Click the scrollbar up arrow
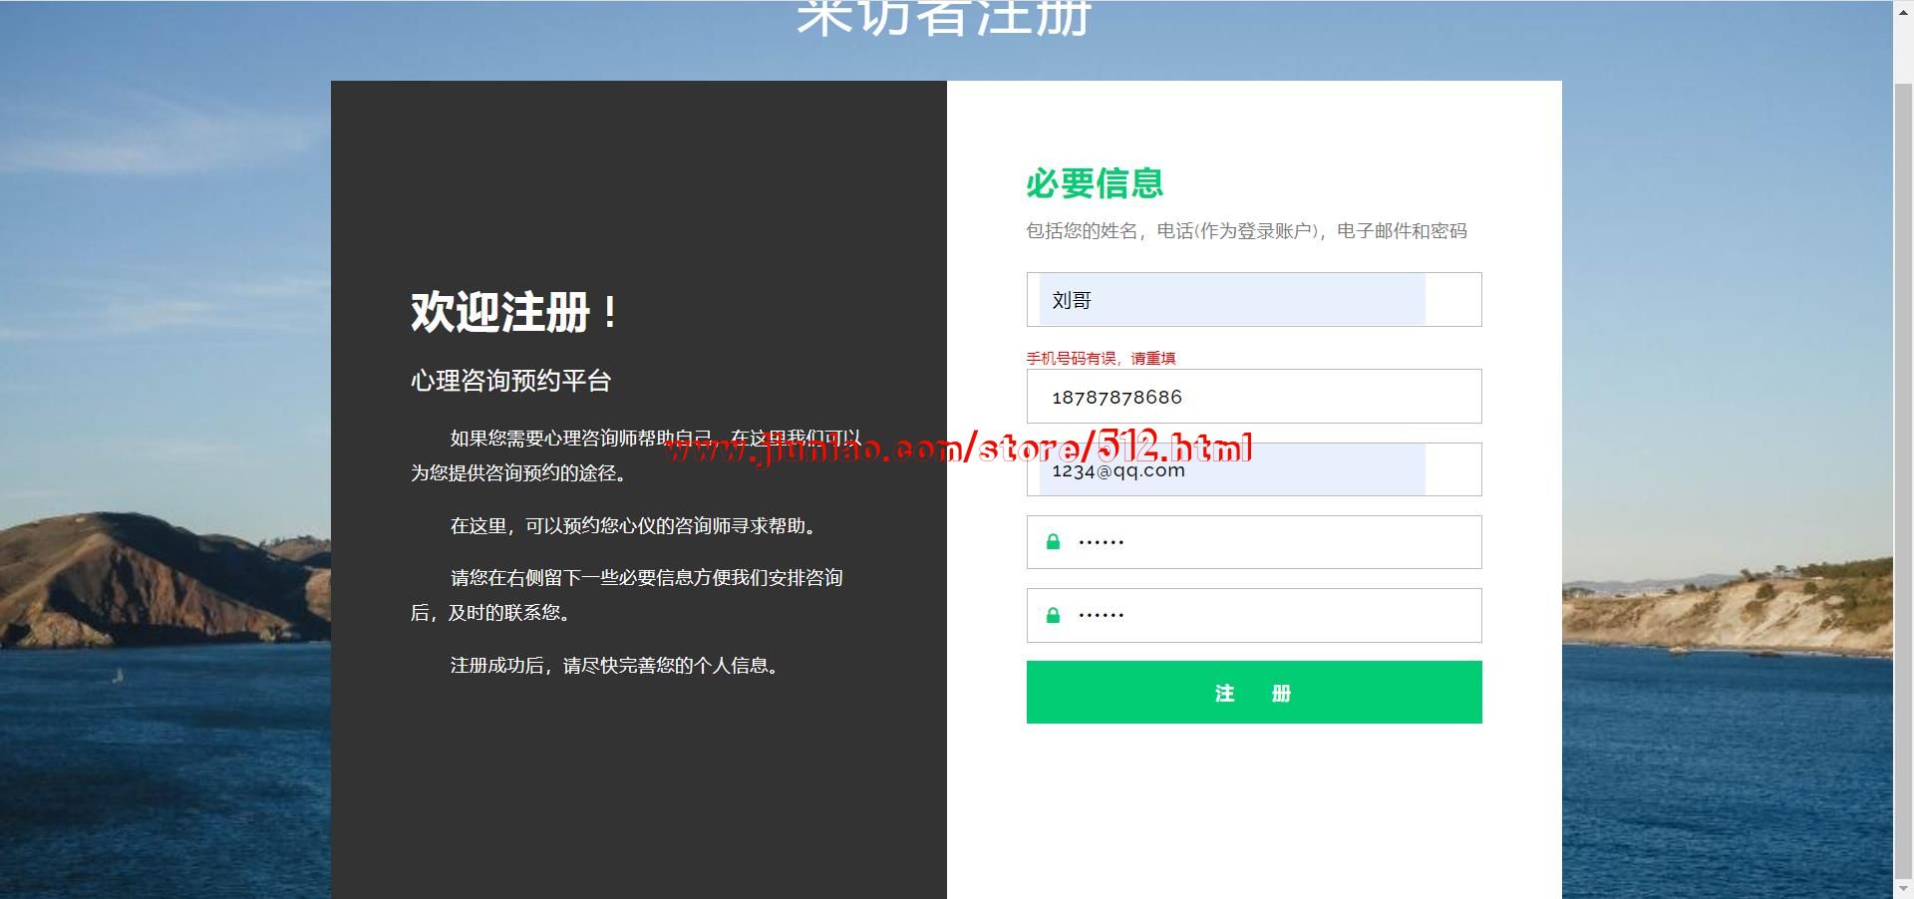1914x899 pixels. click(1903, 8)
